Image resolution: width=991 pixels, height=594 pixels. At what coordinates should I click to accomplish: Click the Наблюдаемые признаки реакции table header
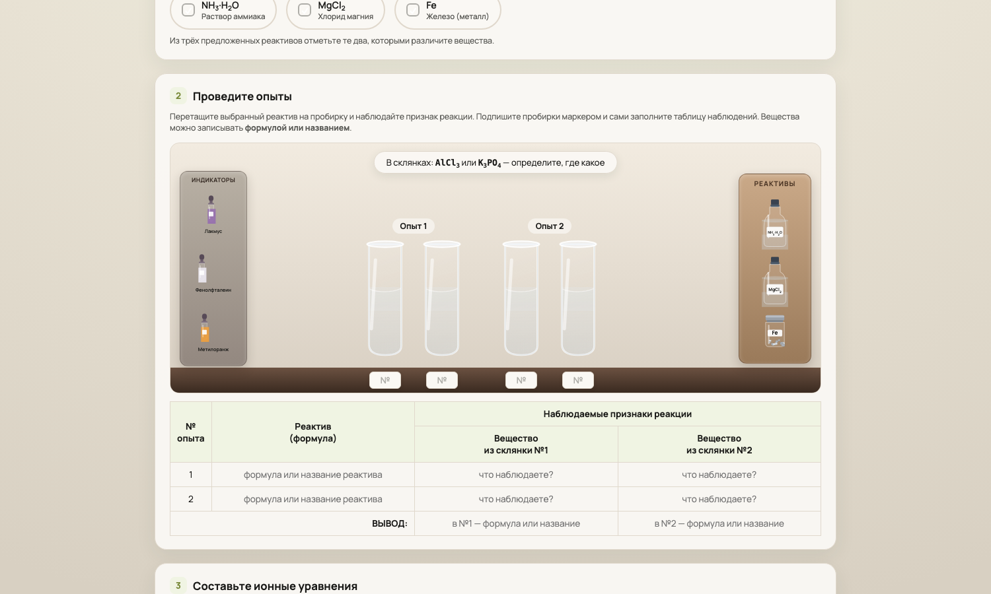tap(618, 414)
